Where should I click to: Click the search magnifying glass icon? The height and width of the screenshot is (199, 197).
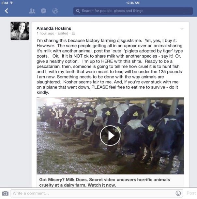(78, 11)
